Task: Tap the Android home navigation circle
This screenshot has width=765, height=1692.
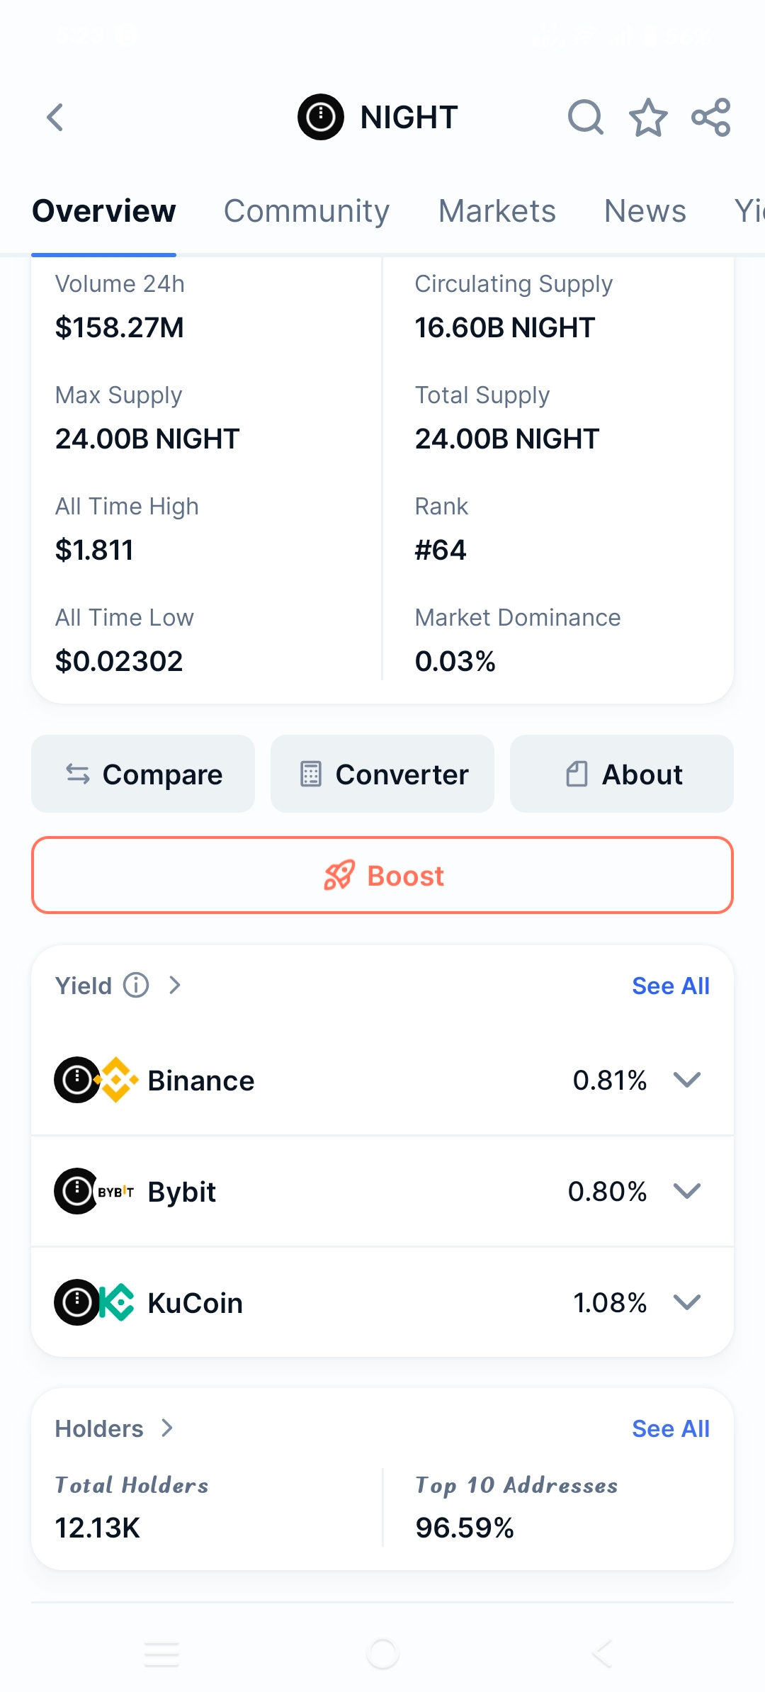Action: click(x=382, y=1654)
